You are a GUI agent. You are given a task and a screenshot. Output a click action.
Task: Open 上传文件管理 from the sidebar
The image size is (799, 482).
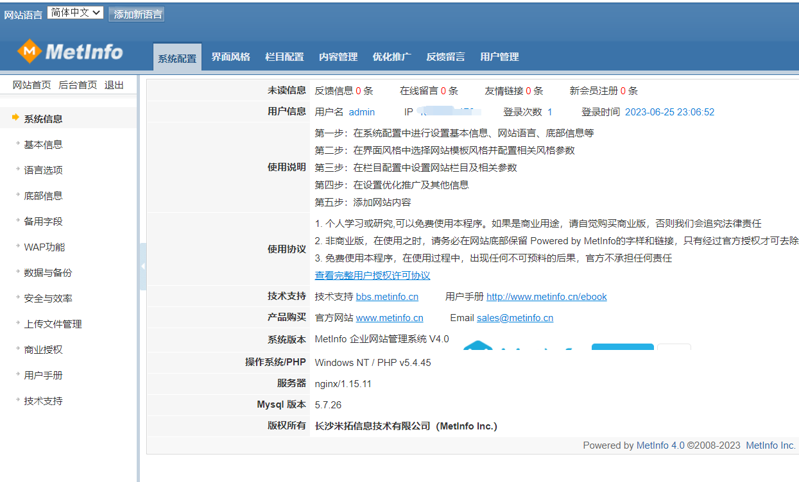click(53, 324)
